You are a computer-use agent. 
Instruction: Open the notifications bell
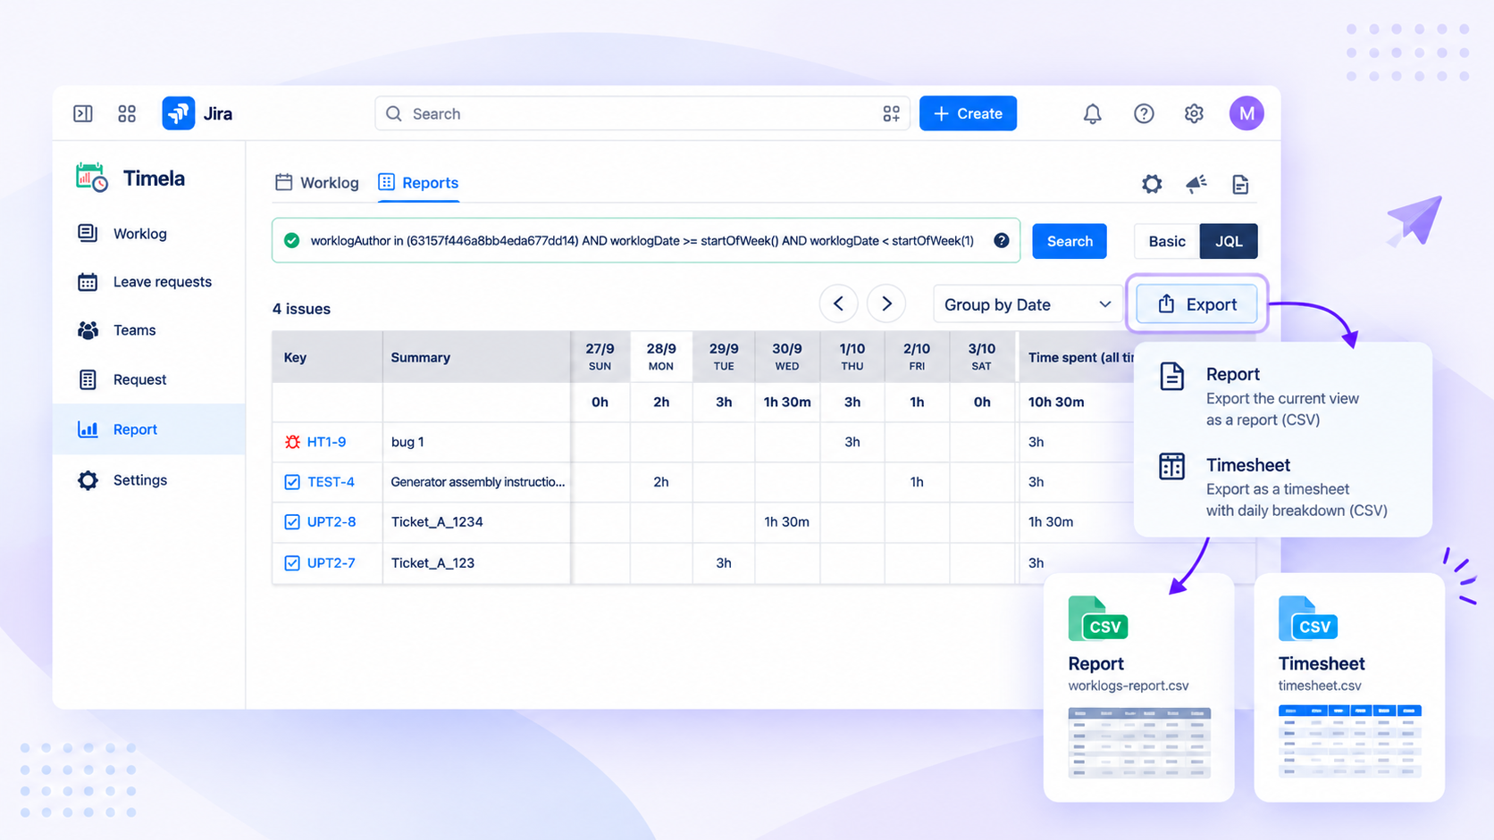[1092, 113]
